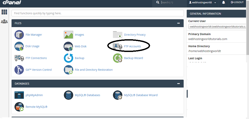Open the FTP Accounts truck icon
This screenshot has height=119, width=249.
117,46
